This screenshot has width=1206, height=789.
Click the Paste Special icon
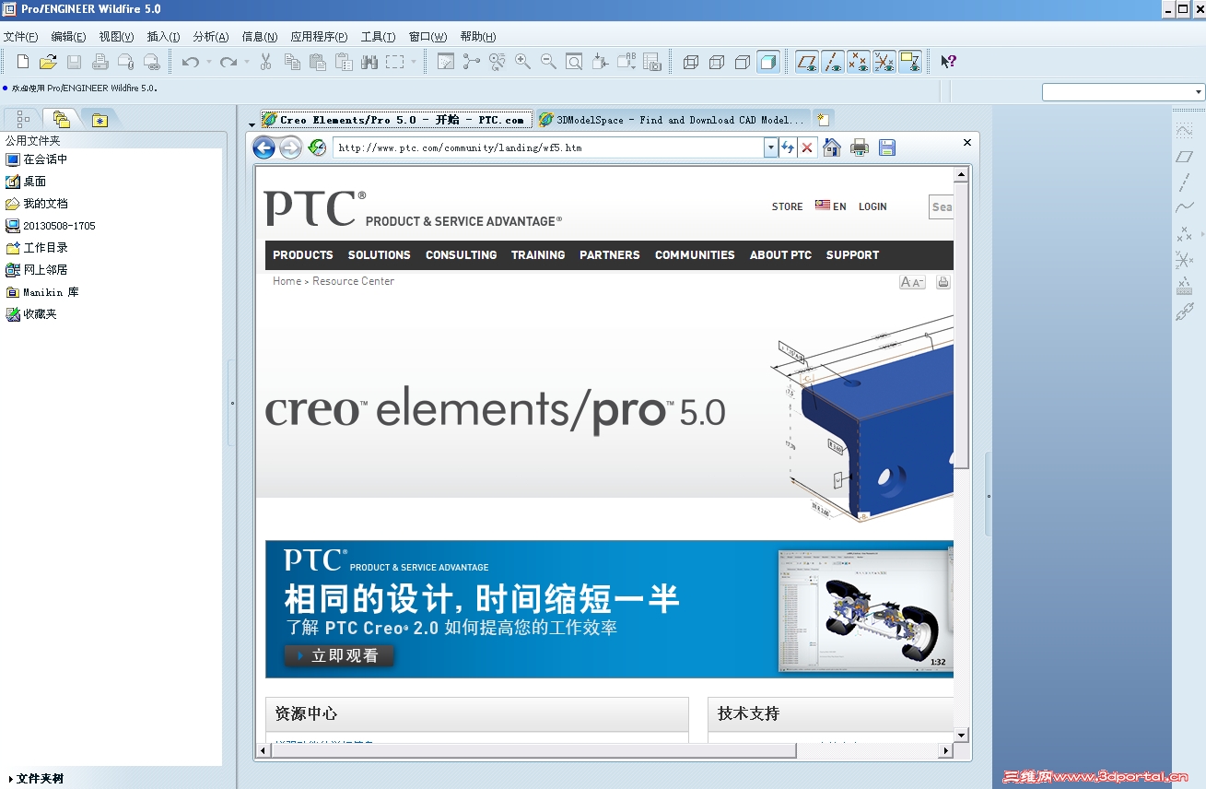(x=344, y=62)
